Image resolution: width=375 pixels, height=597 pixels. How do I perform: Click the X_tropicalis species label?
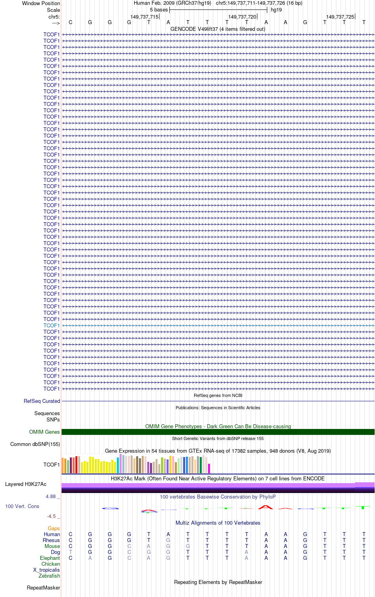(47, 570)
